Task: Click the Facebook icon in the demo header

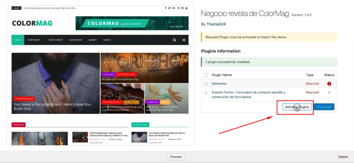Action: [166, 8]
